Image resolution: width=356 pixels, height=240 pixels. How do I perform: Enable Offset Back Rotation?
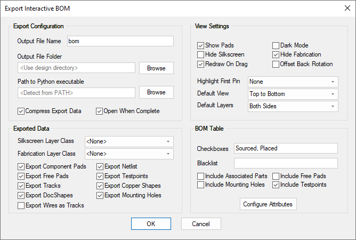(x=276, y=65)
